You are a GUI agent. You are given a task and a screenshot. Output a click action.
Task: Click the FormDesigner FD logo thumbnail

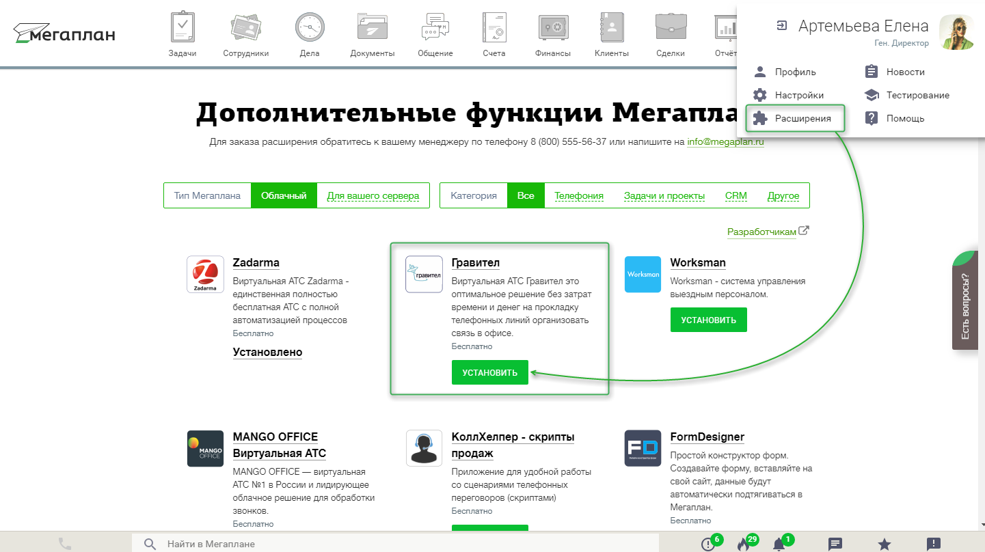pyautogui.click(x=643, y=448)
